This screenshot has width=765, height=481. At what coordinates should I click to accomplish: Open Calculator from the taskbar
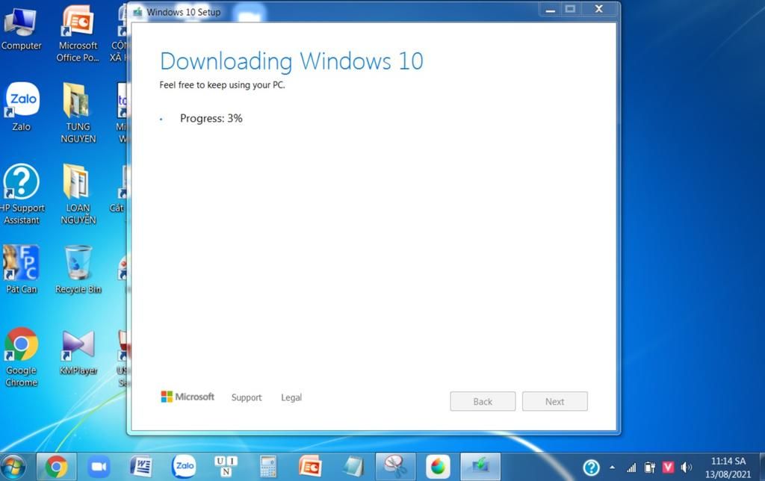(268, 467)
